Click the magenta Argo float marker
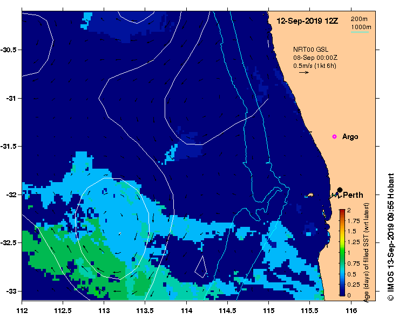 [334, 137]
